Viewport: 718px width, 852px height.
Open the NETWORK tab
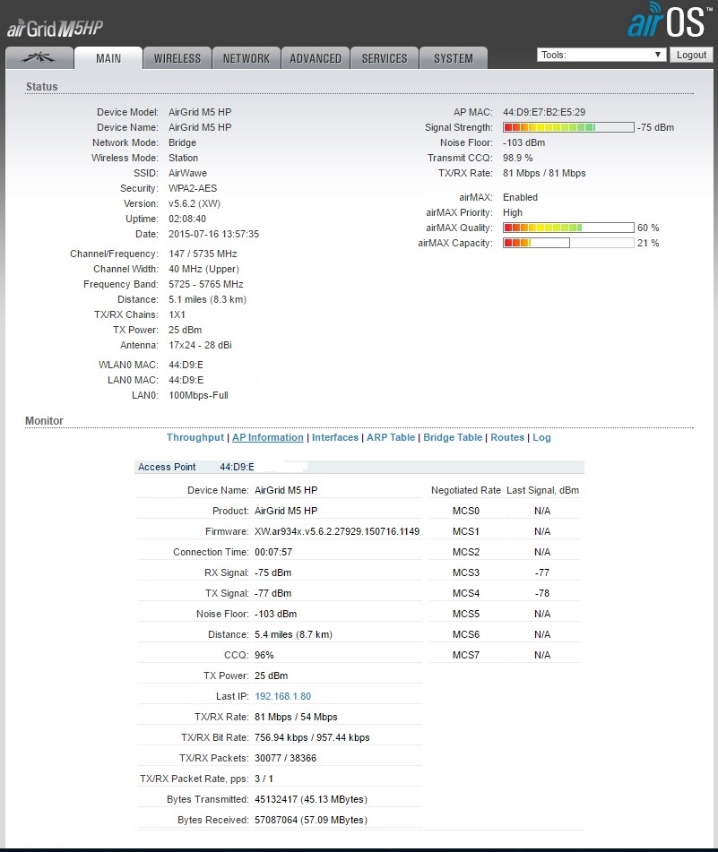pyautogui.click(x=247, y=58)
